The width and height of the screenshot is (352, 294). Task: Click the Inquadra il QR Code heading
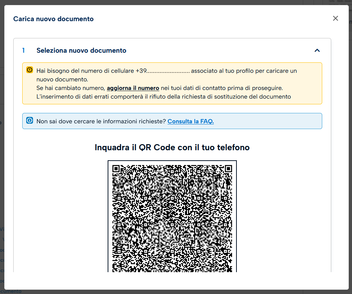172,147
